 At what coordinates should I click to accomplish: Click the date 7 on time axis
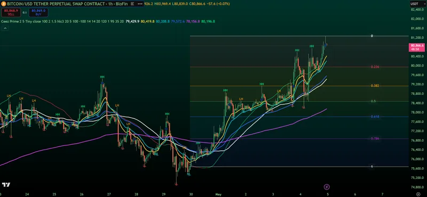click(383, 194)
